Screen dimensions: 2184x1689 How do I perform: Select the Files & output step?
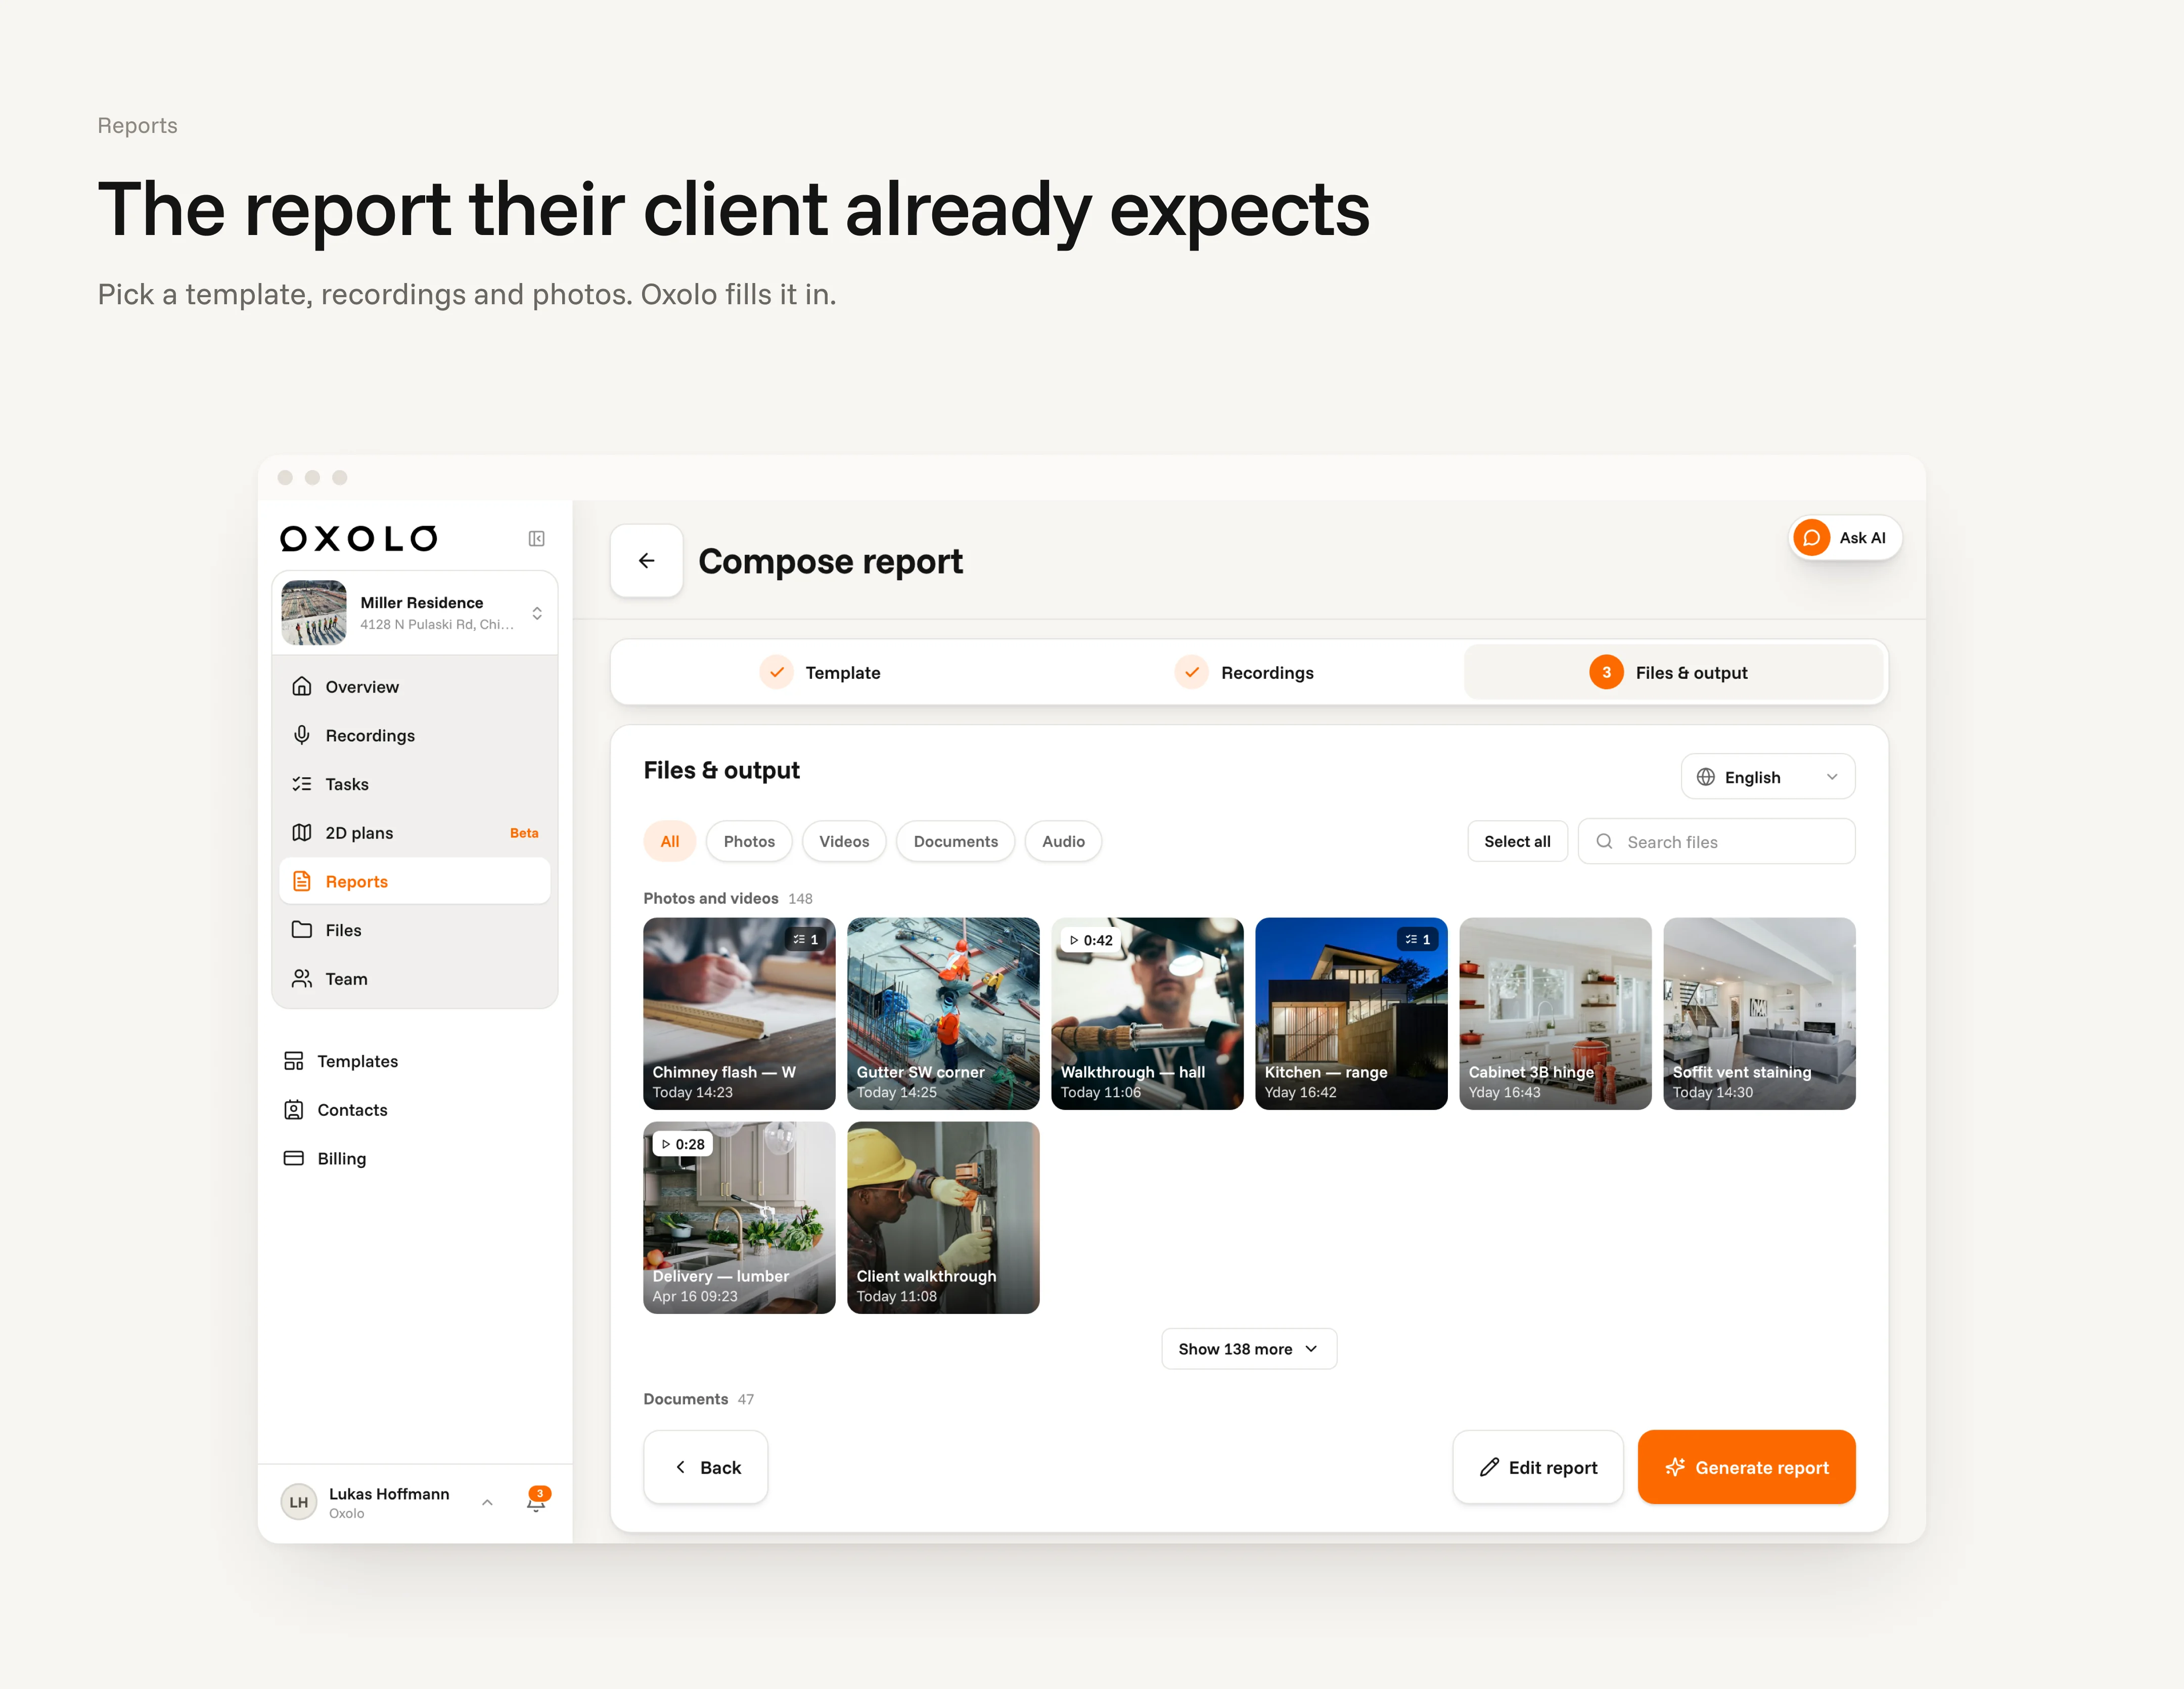point(1674,673)
